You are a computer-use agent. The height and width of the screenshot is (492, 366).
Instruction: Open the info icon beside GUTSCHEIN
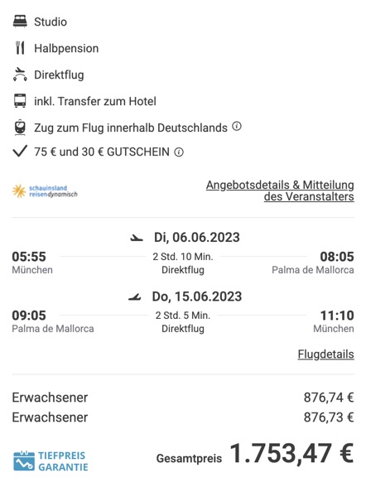179,152
